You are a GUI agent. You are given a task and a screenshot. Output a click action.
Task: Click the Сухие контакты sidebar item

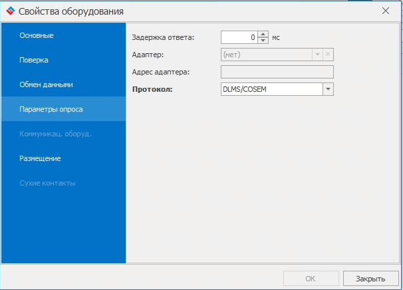tap(47, 183)
